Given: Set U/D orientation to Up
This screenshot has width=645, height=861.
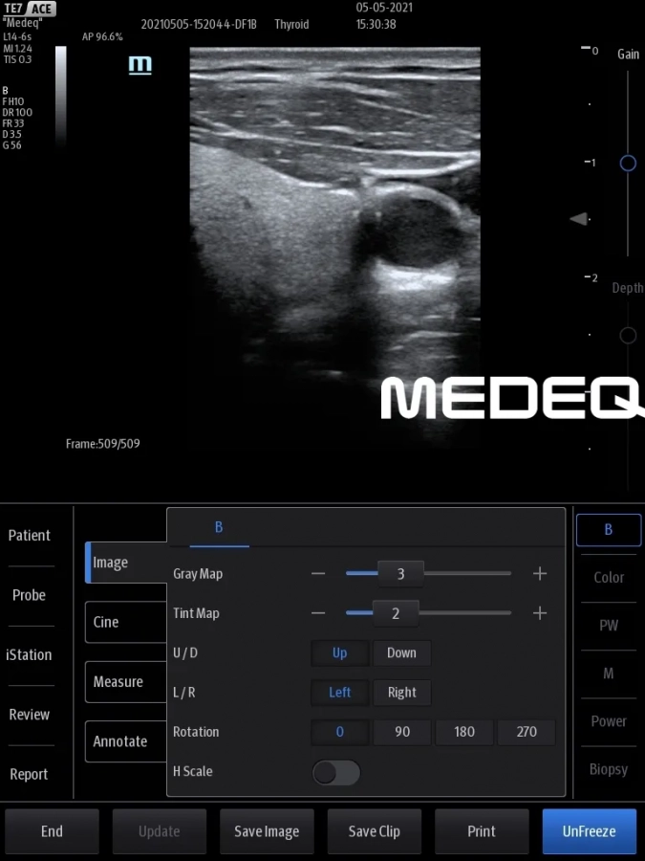Looking at the screenshot, I should pyautogui.click(x=339, y=652).
